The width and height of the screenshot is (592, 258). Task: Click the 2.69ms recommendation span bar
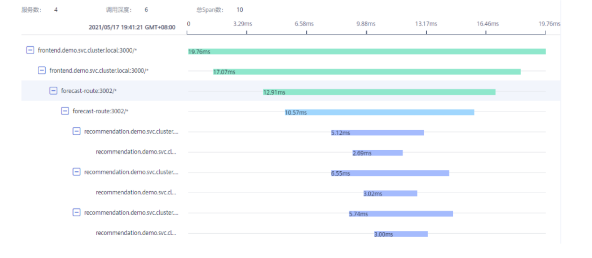[x=378, y=153]
